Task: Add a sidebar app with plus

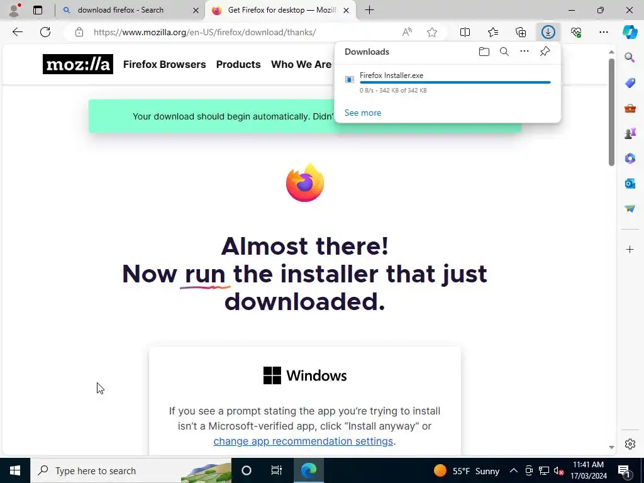Action: [x=630, y=249]
